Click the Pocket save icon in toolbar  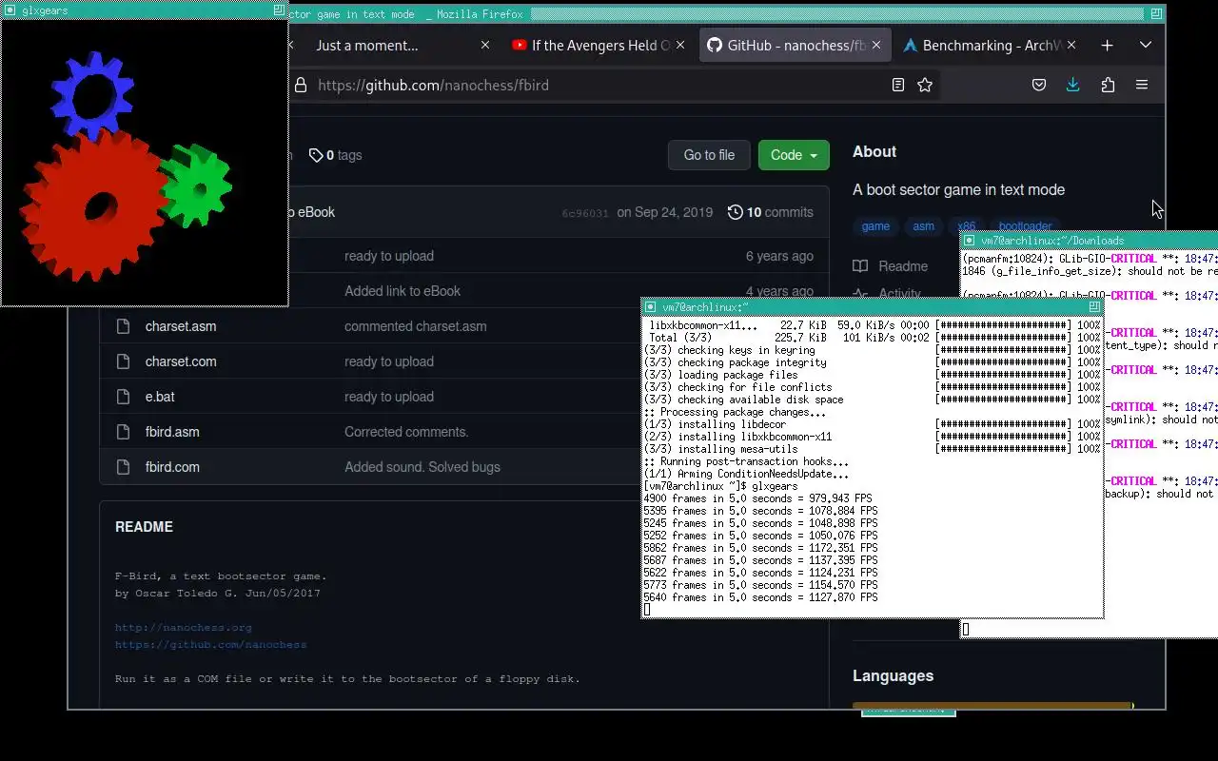coord(1039,85)
